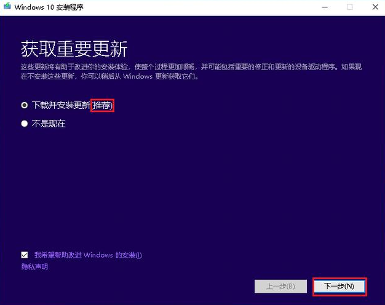Click the 不是现在 label text
The width and height of the screenshot is (385, 305).
pyautogui.click(x=49, y=124)
